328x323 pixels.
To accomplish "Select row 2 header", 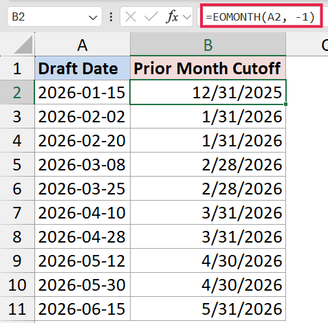I will [x=17, y=92].
